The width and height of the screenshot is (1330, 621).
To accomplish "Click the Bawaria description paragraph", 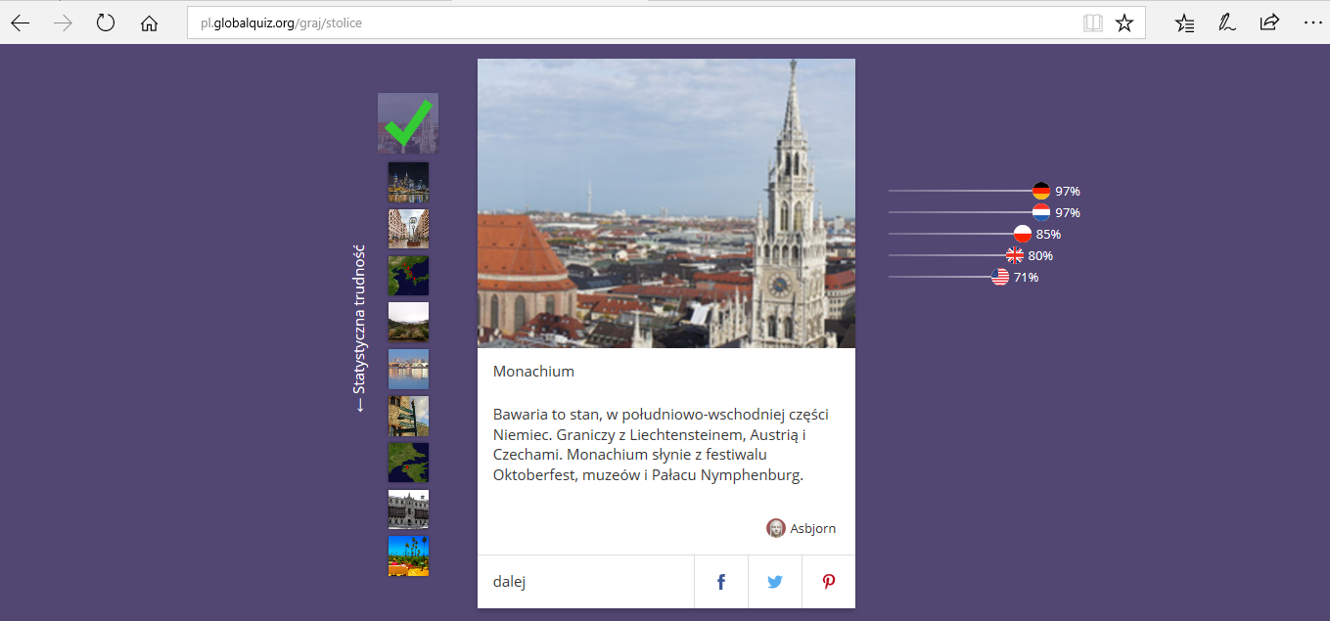I will coord(663,445).
